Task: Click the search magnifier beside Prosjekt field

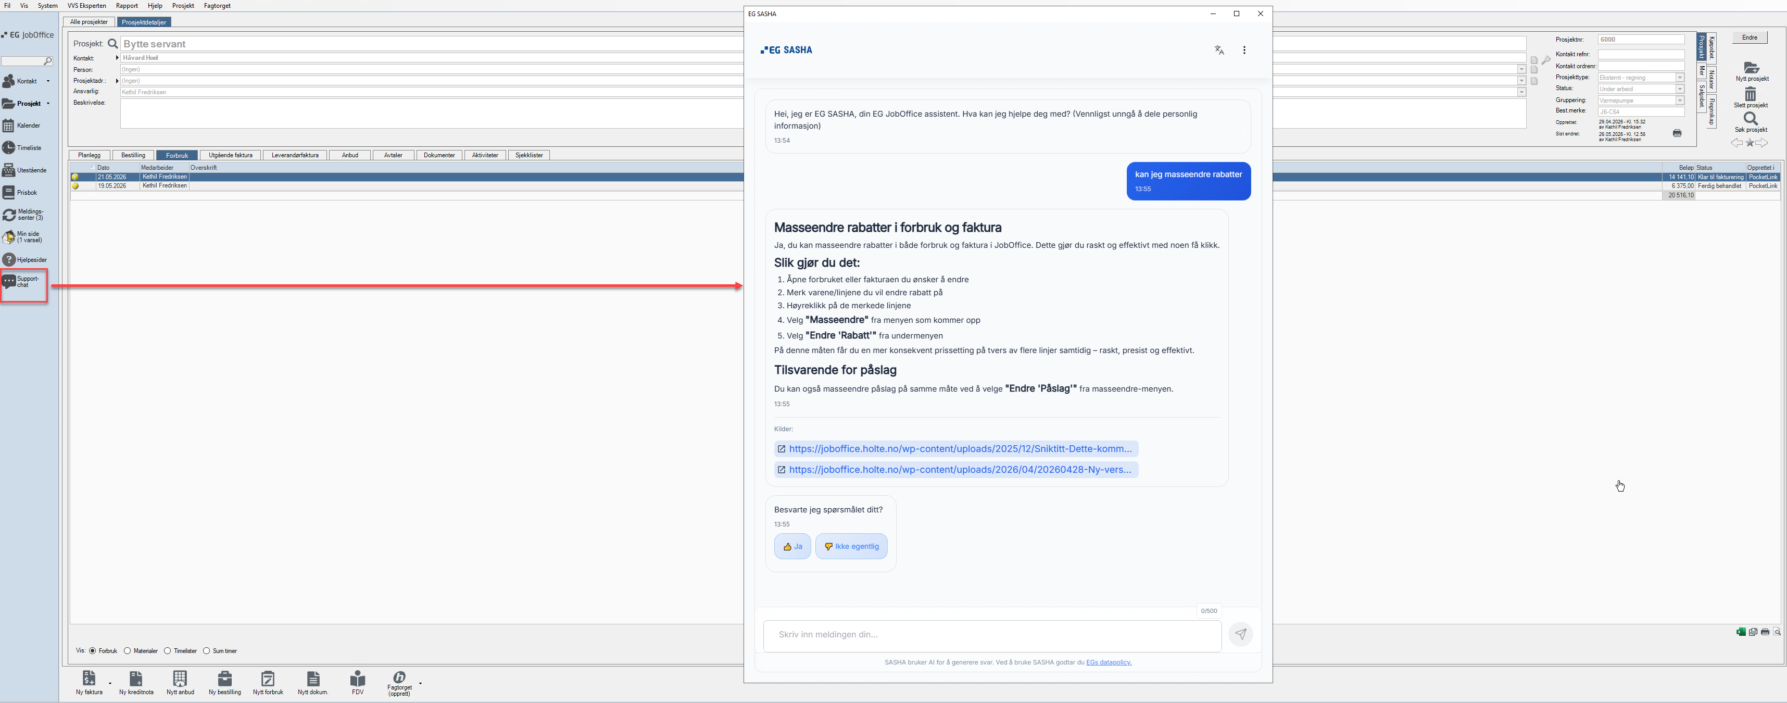Action: pyautogui.click(x=113, y=44)
